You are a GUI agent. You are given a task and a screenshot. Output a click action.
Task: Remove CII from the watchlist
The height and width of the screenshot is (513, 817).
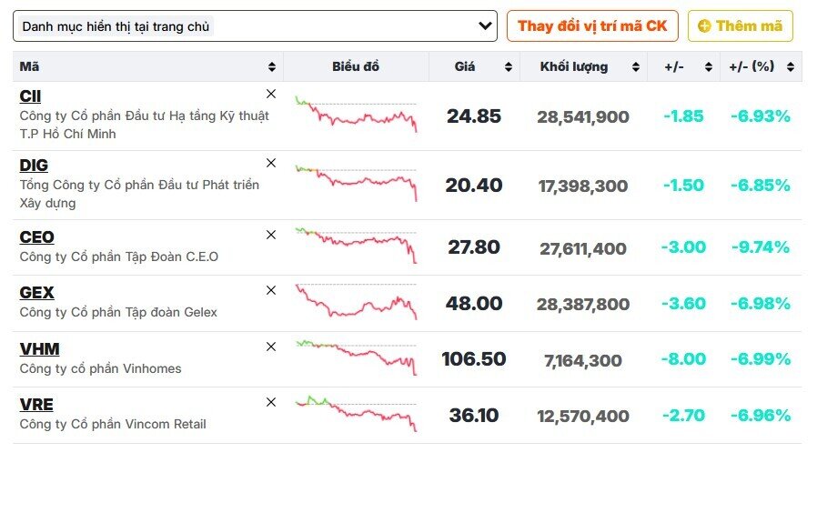(x=271, y=94)
